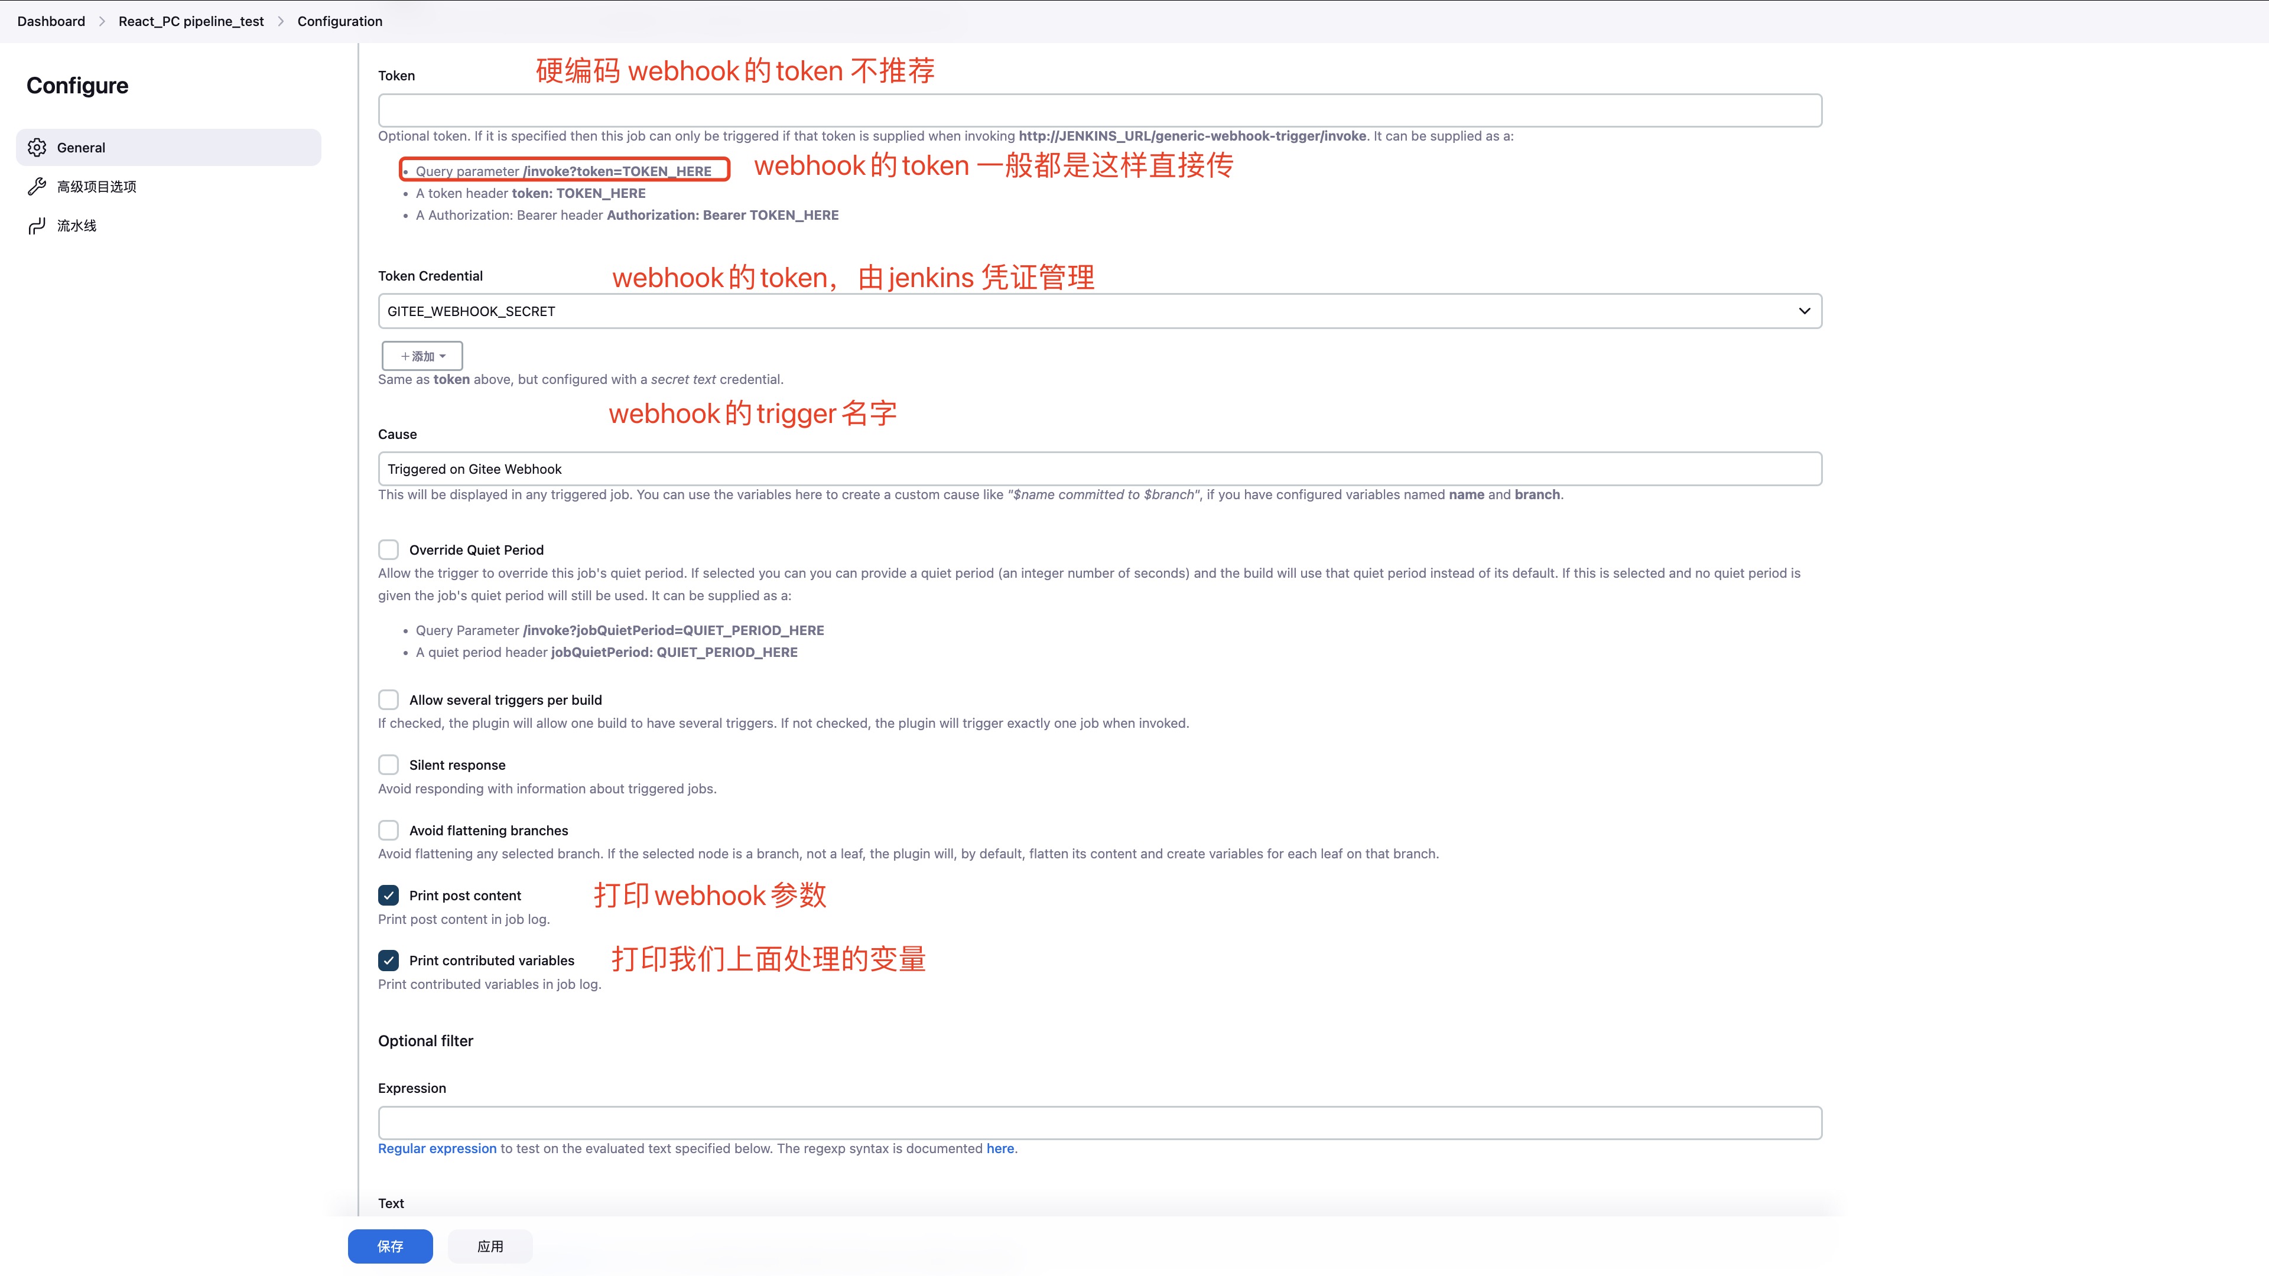Apply changes with the 应用 button

pyautogui.click(x=490, y=1246)
